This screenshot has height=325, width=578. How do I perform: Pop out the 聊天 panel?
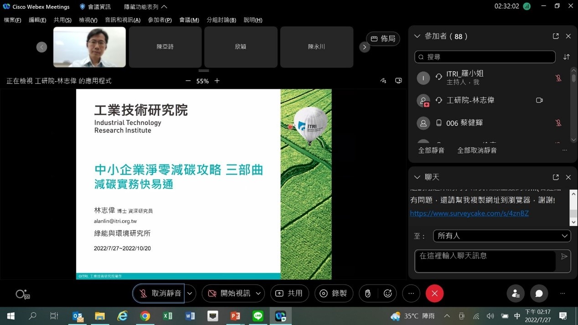point(556,177)
